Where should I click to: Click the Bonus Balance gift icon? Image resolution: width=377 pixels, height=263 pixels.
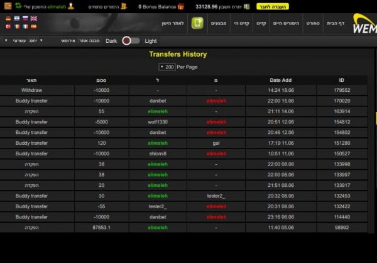181,6
